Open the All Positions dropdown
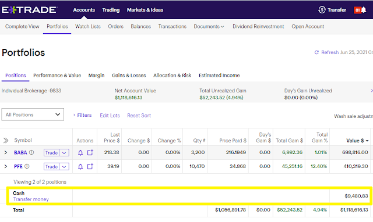Screen dimensions: 373x222 pyautogui.click(x=33, y=114)
